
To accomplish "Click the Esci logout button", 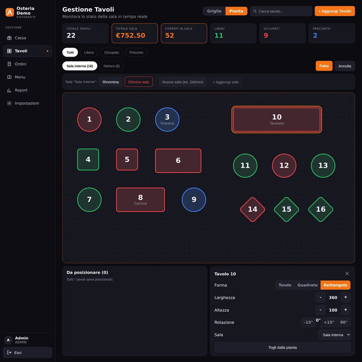I will pos(27,352).
